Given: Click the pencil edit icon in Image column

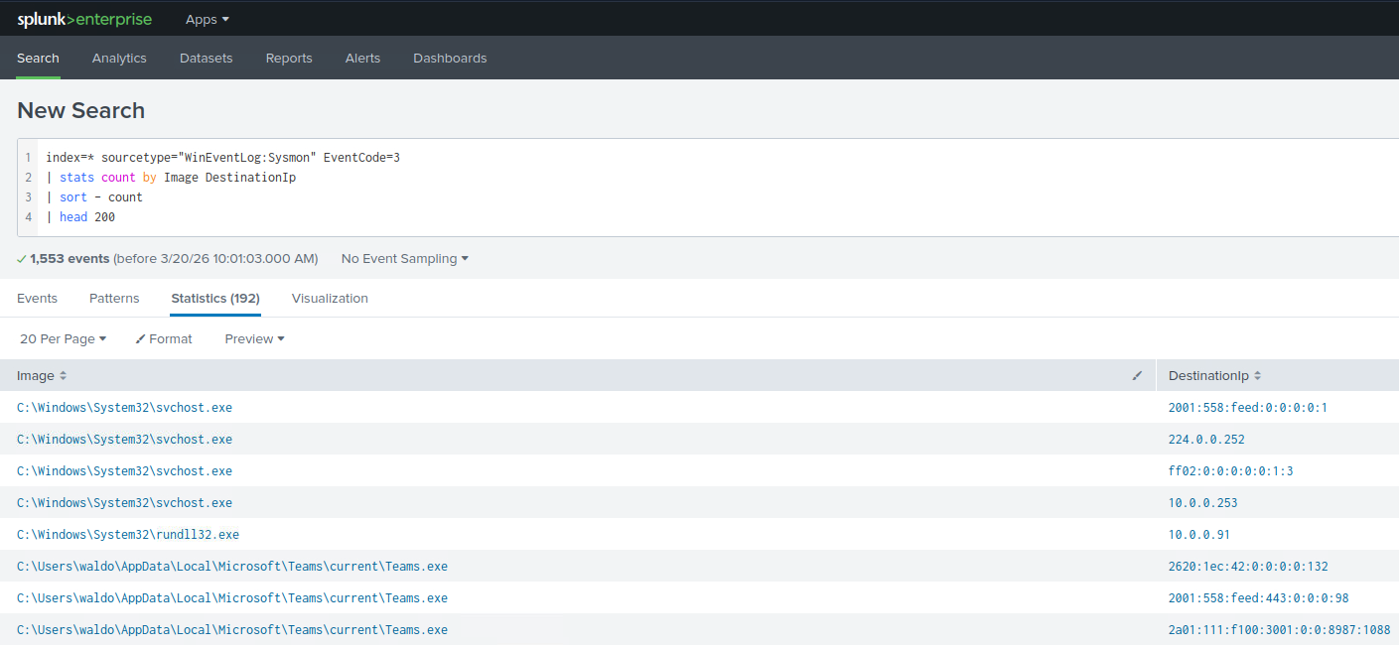Looking at the screenshot, I should pos(1137,376).
